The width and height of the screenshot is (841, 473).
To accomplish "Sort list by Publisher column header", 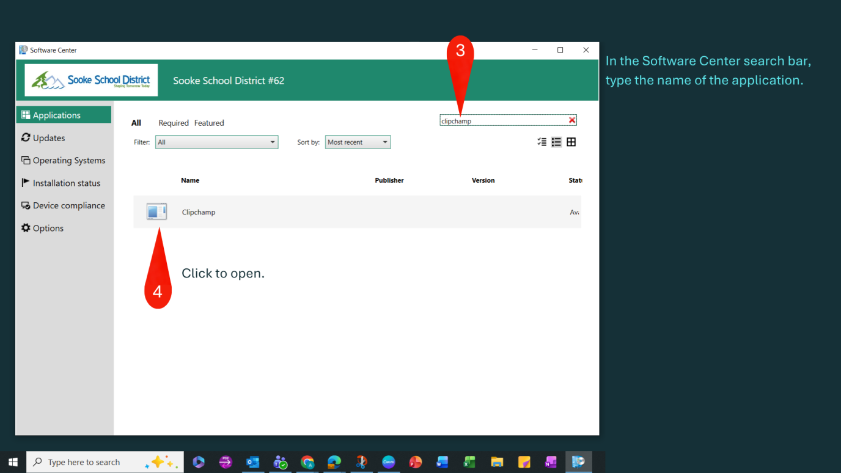I will 389,180.
